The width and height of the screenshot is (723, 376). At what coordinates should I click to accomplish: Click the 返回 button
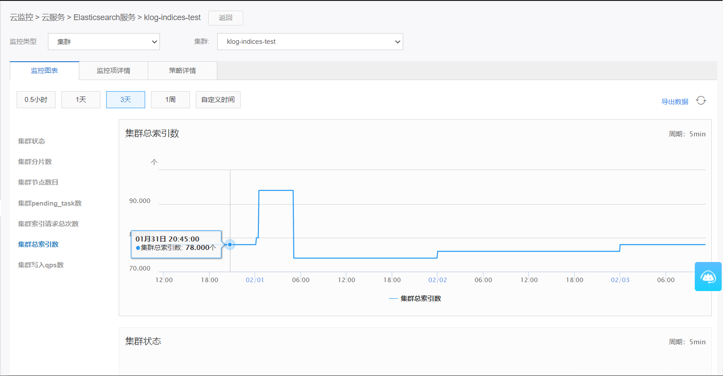(226, 18)
